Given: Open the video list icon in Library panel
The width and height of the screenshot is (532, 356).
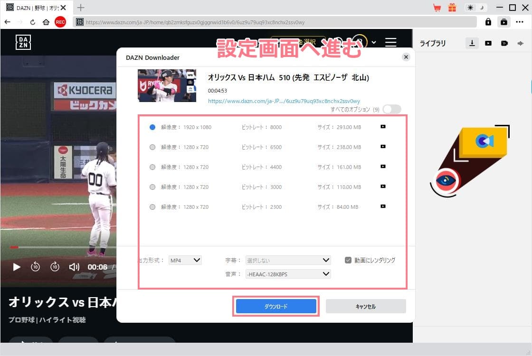Looking at the screenshot, I should [x=488, y=43].
